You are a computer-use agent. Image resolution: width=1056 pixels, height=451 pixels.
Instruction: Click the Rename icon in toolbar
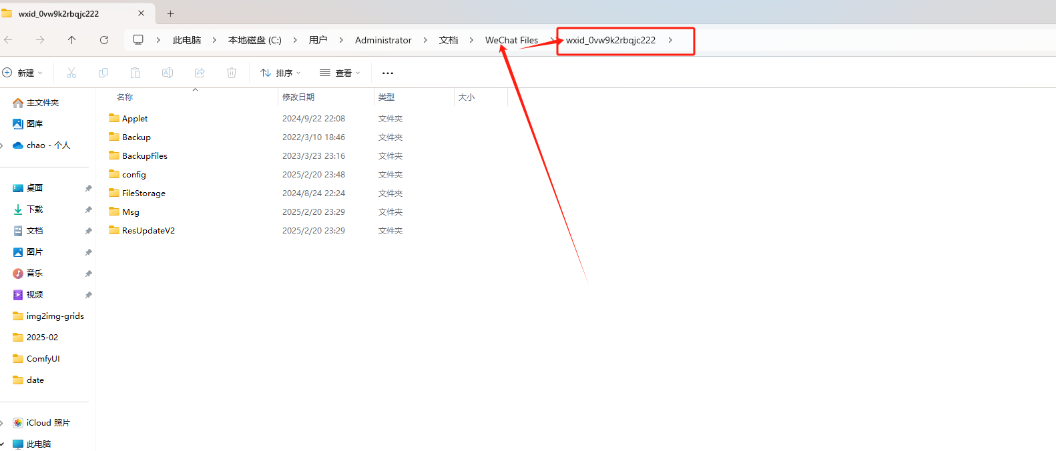168,73
